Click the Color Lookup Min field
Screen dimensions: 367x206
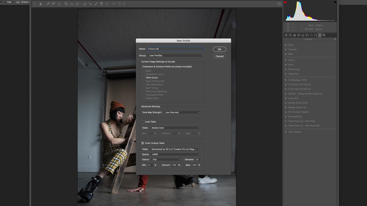click(150, 165)
